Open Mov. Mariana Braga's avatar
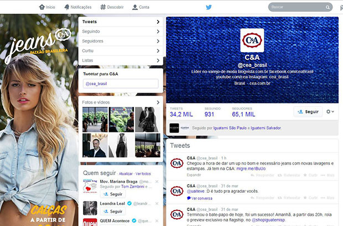 90,186
